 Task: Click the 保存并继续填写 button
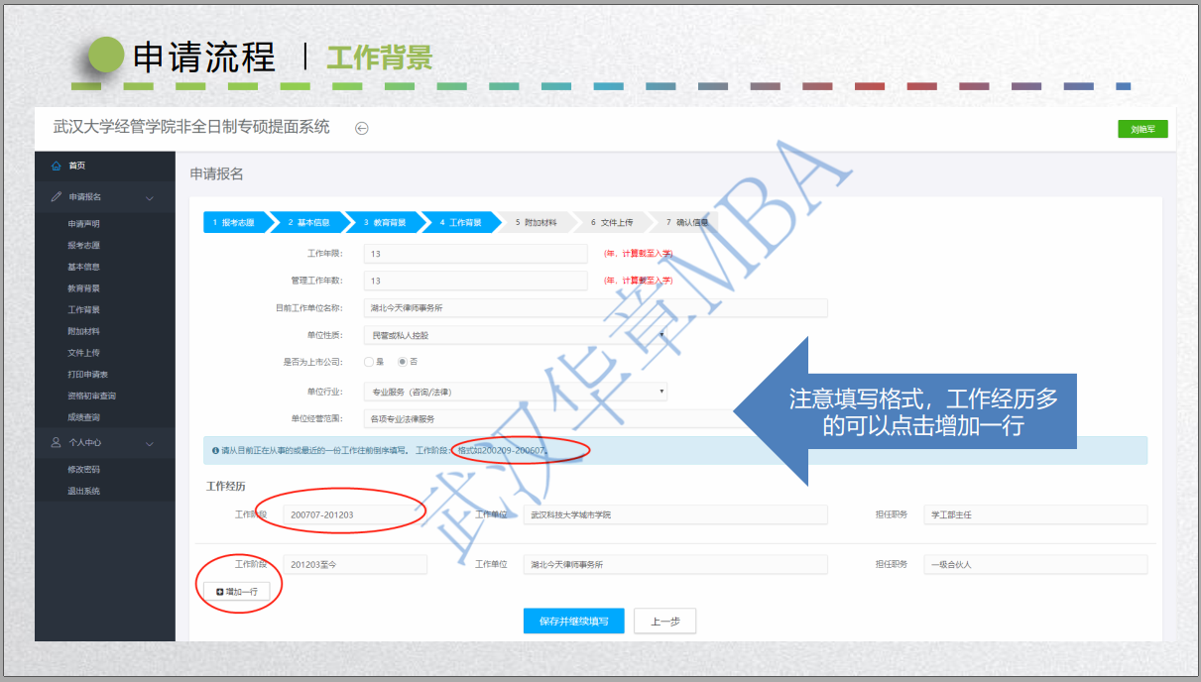(574, 621)
